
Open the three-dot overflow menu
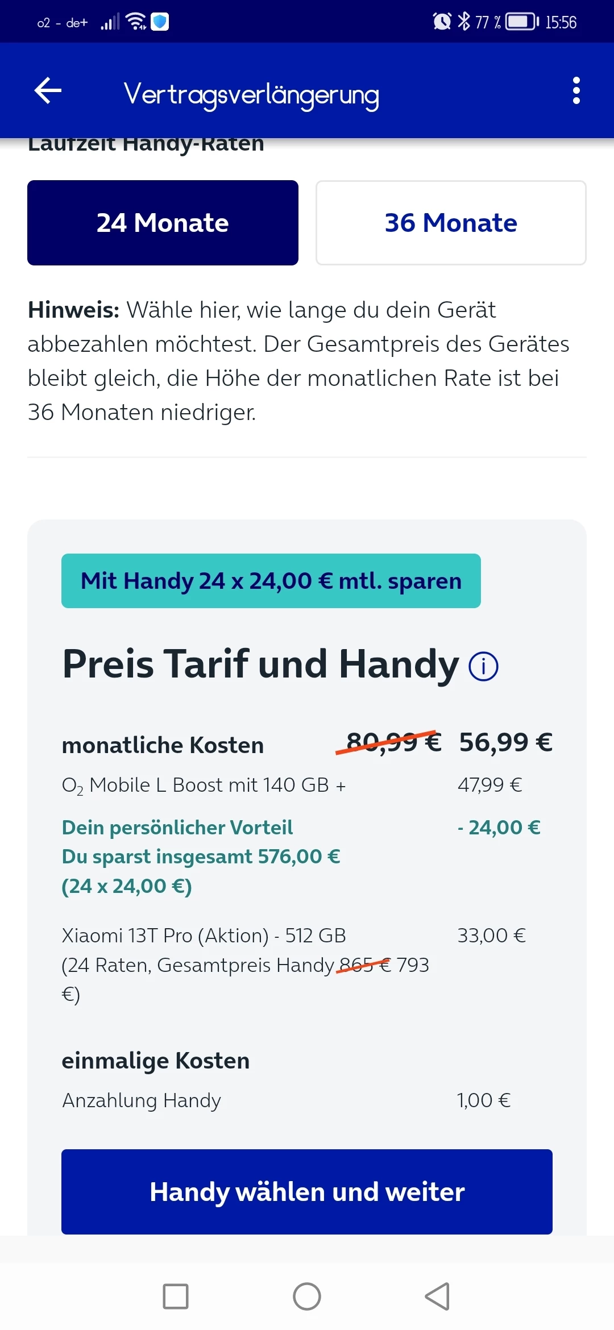(576, 91)
